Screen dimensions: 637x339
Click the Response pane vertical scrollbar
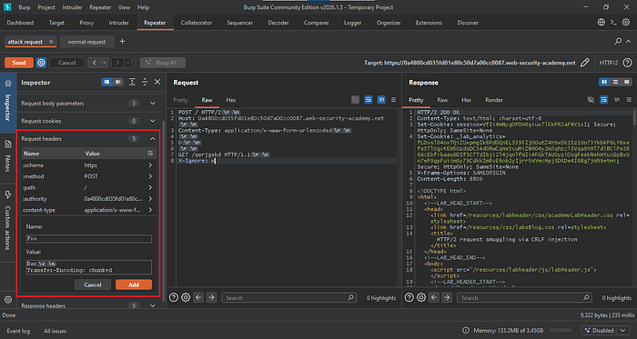point(634,117)
